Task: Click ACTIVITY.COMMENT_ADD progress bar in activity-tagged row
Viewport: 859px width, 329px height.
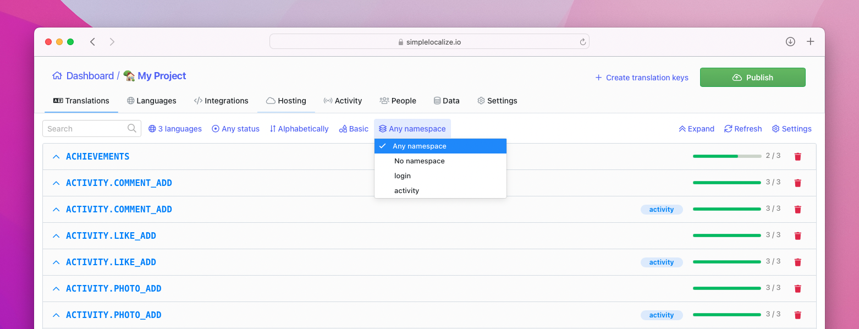Action: click(x=727, y=209)
